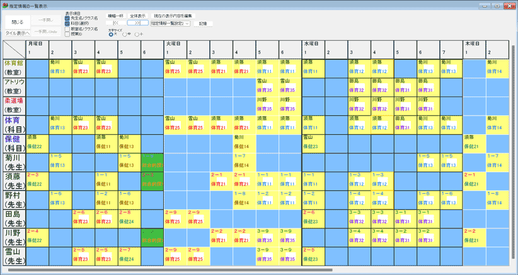Open the 指定情報一覧設定 dropdown
The height and width of the screenshot is (275, 518).
(x=170, y=23)
